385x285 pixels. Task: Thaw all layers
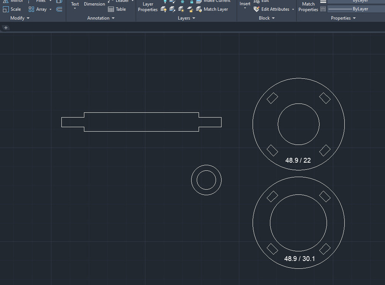[181, 9]
